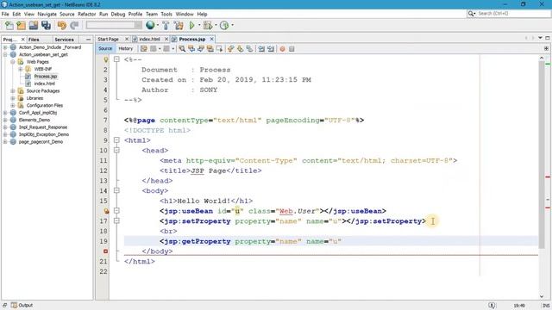Expand the Configuration Files node
Viewport: 552px width, 310px height.
(13, 105)
